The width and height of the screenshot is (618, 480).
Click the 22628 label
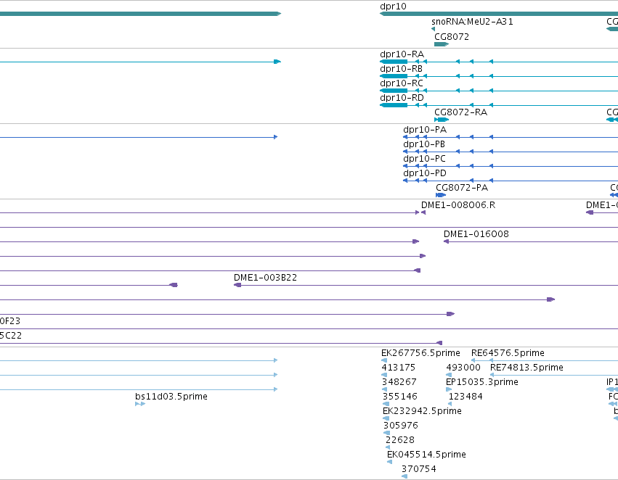pyautogui.click(x=400, y=441)
